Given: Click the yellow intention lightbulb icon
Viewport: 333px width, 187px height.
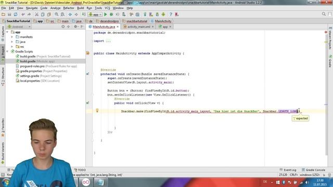Looking at the screenshot, I should coord(97,111).
